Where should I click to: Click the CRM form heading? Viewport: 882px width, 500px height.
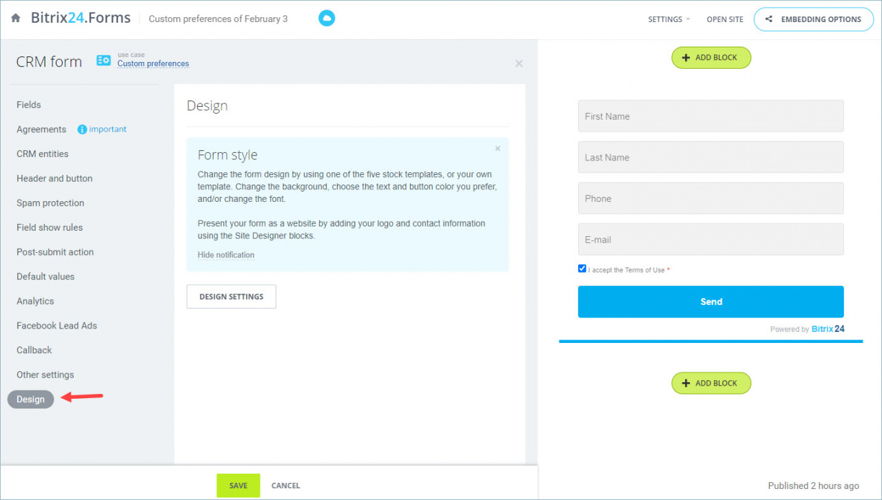coord(49,62)
